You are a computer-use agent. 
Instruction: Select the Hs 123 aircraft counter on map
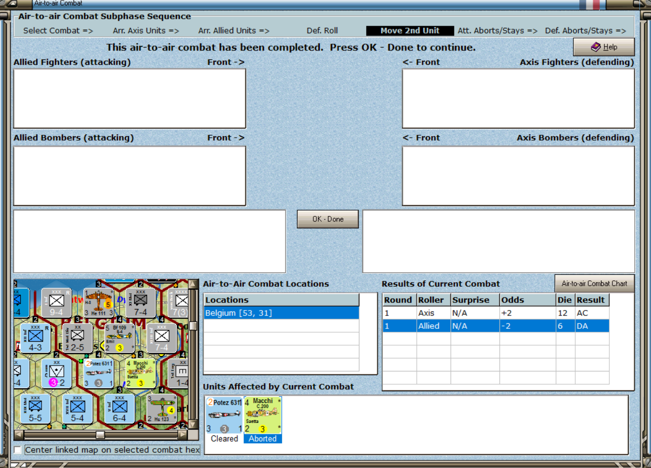click(x=161, y=409)
